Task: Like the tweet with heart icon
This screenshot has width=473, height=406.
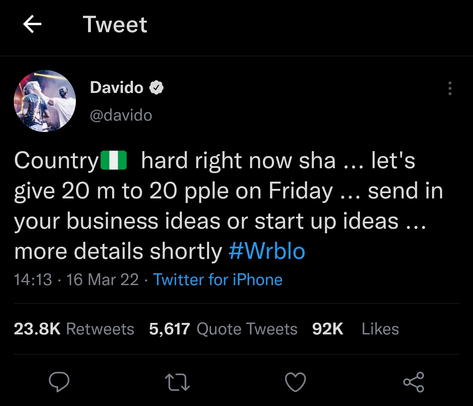Action: pyautogui.click(x=295, y=382)
